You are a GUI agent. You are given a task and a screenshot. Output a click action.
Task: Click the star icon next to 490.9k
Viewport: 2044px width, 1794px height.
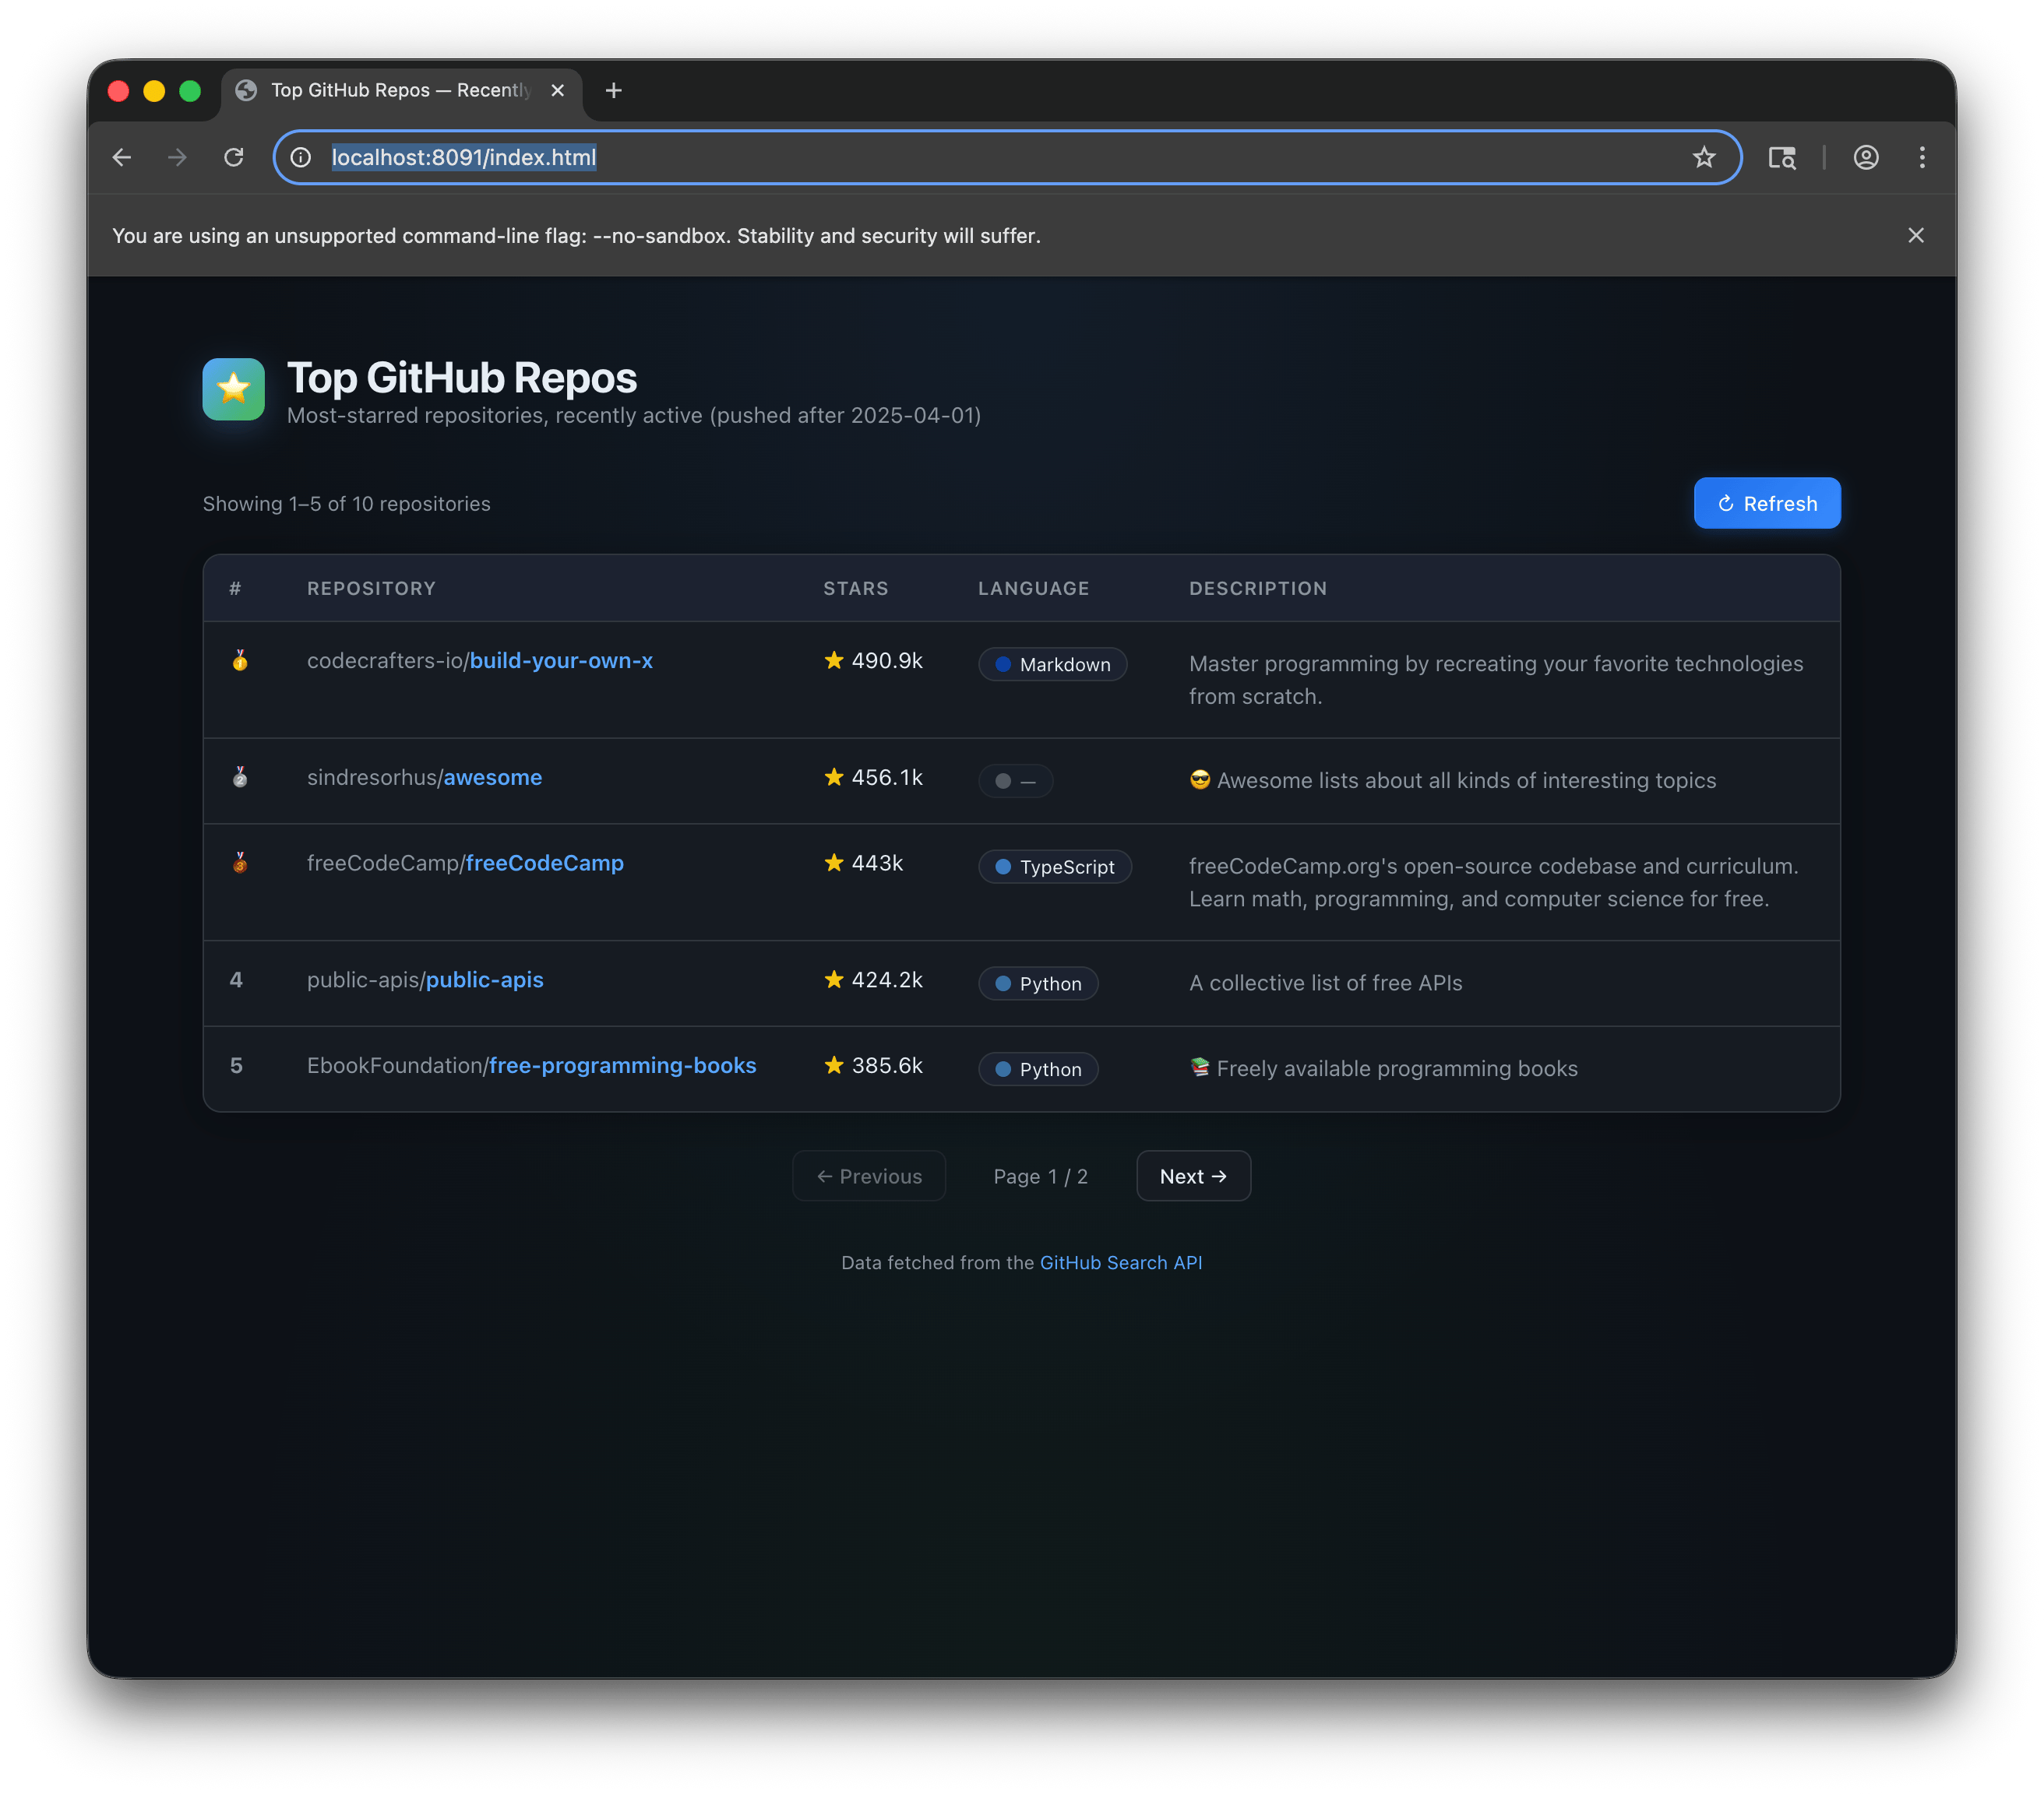pos(834,660)
